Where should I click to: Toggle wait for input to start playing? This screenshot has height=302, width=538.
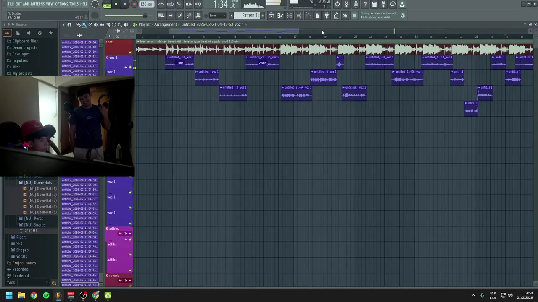(x=170, y=4)
